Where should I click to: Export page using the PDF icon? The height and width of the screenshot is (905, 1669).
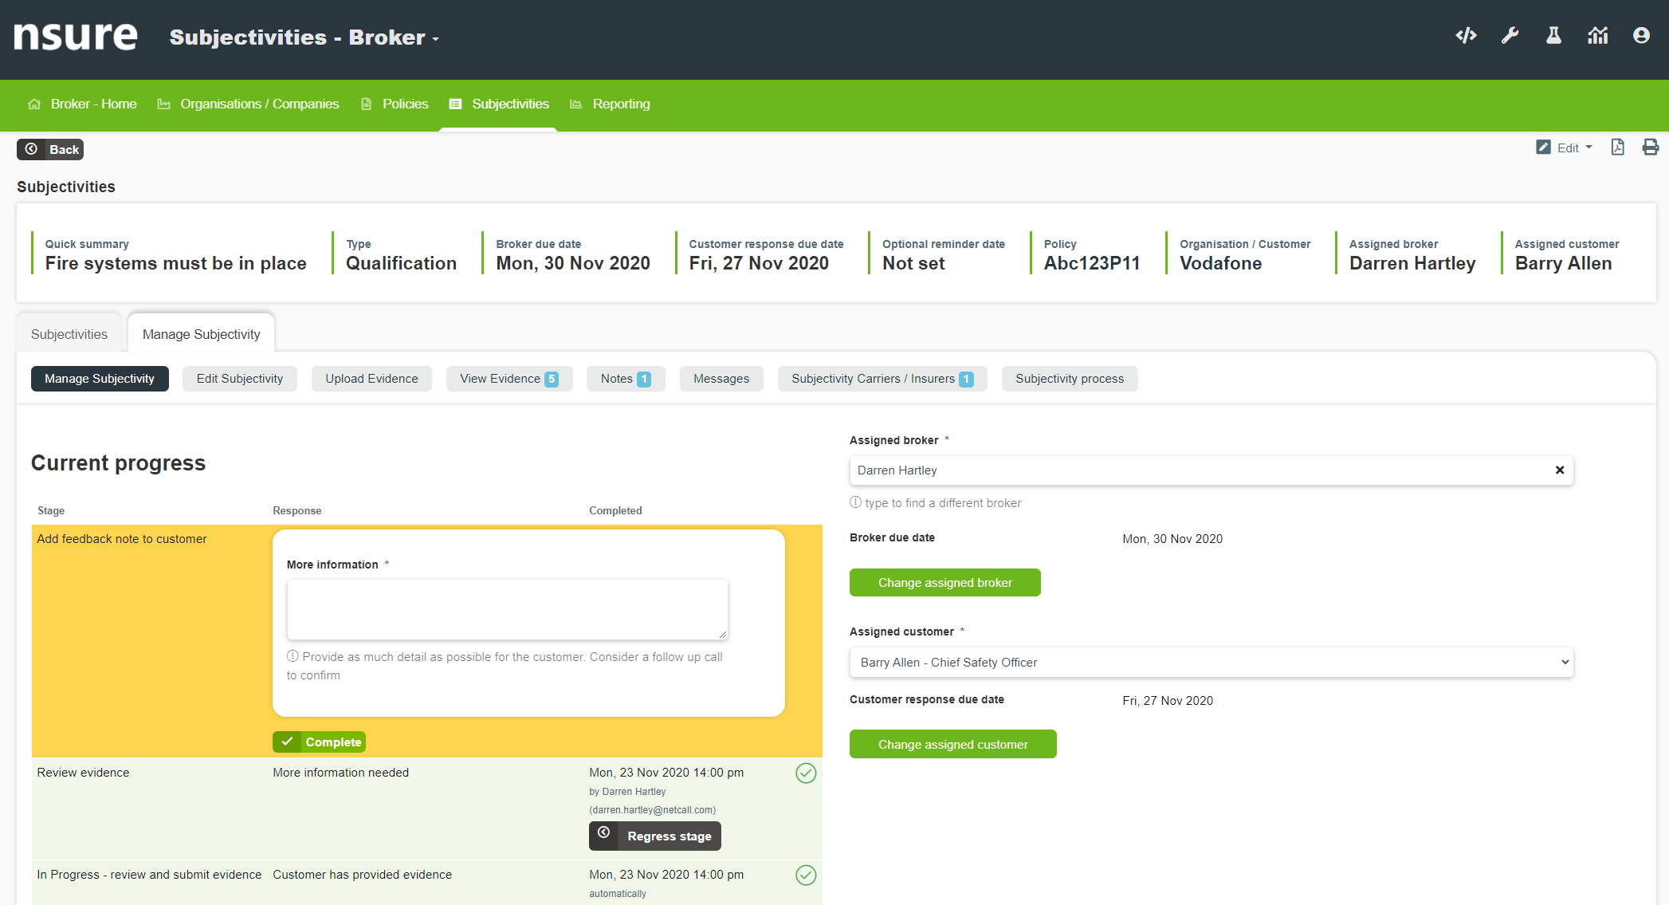click(1617, 148)
